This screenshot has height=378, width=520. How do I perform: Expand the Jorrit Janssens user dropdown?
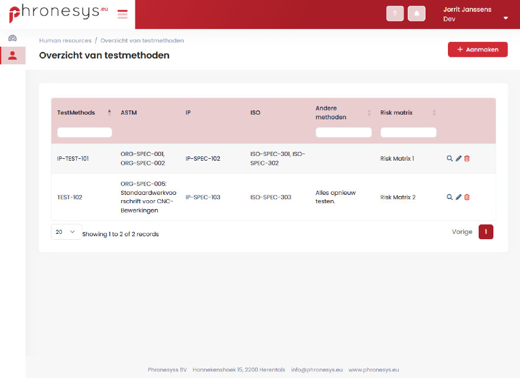[x=505, y=18]
